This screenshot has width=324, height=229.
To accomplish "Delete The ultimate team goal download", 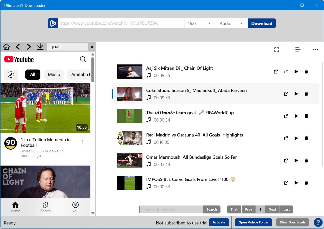I will pyautogui.click(x=306, y=116).
